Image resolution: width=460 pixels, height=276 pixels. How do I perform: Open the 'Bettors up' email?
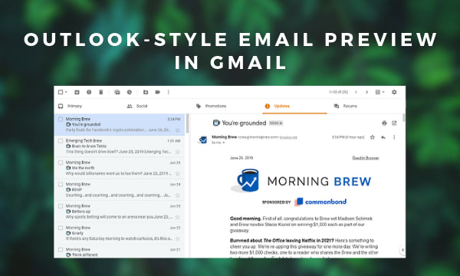tap(120, 212)
